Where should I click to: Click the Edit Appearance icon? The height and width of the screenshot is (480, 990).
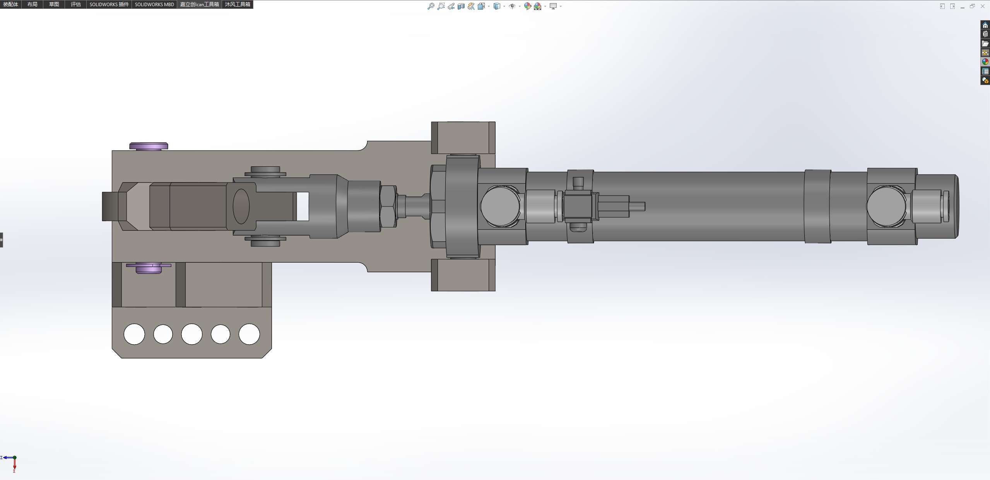tap(527, 6)
